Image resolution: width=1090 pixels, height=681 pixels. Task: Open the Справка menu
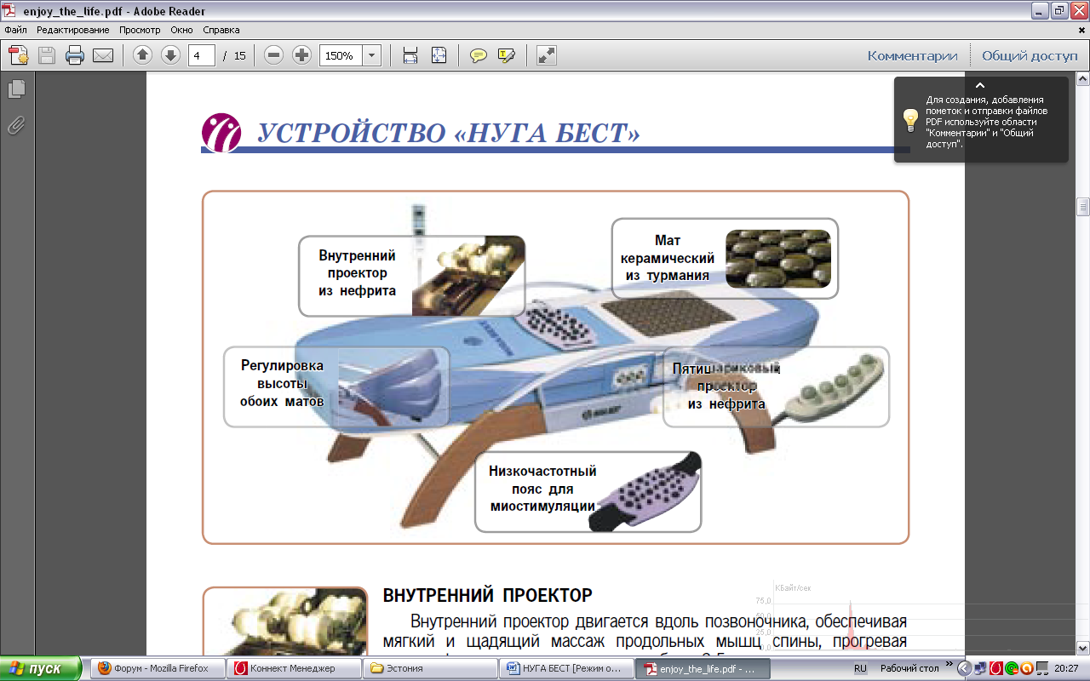pyautogui.click(x=221, y=30)
